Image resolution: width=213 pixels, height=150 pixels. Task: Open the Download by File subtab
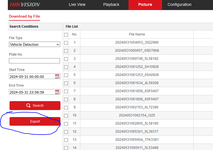tap(24, 16)
